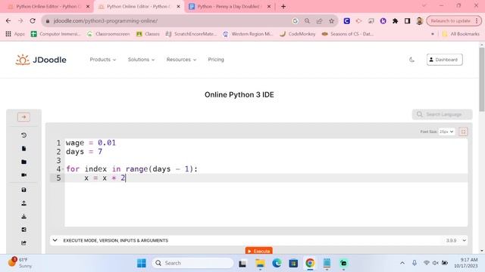Open the Classes bookmark
This screenshot has width=485, height=272.
coord(148,34)
